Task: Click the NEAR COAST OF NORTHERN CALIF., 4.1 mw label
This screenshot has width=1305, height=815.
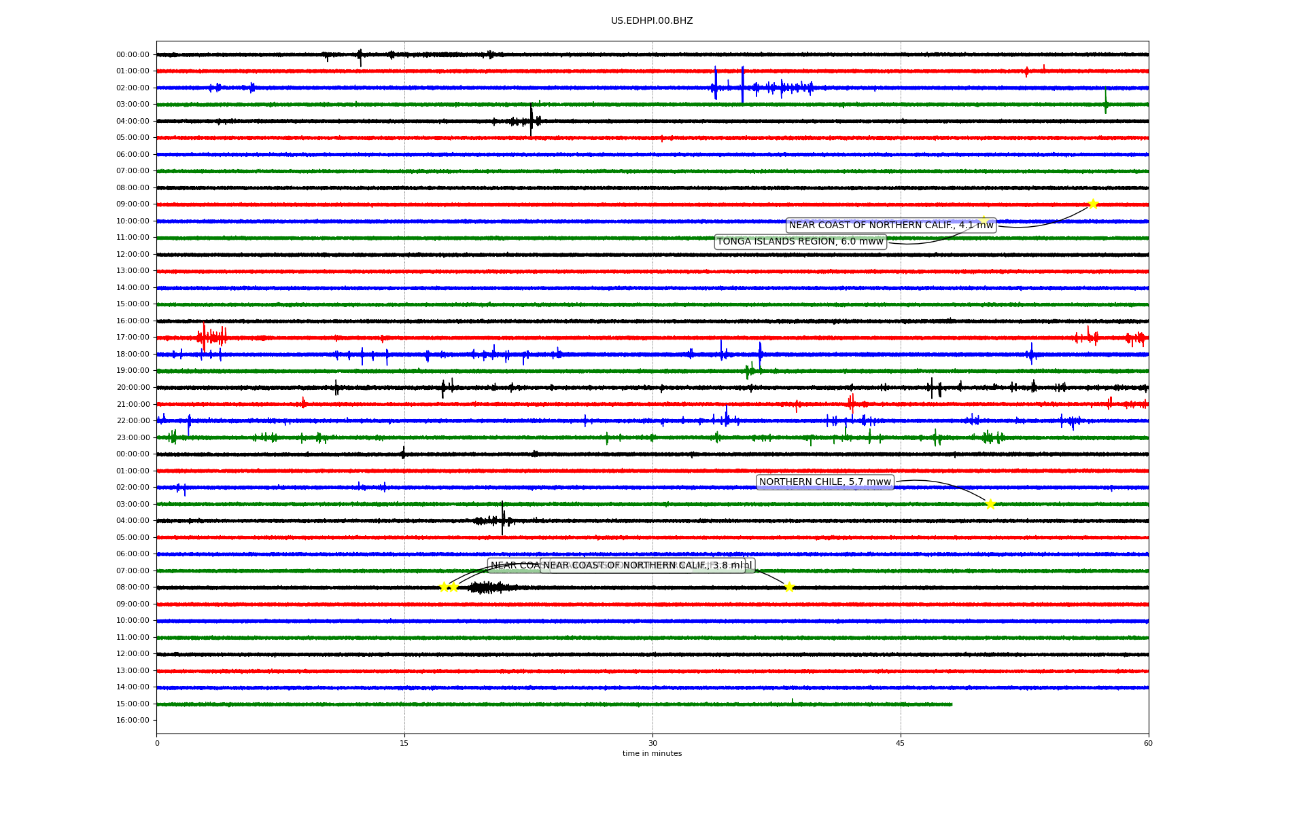Action: tap(891, 225)
